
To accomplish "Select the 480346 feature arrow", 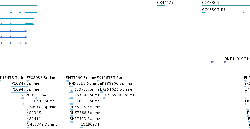I will coord(28,116).
